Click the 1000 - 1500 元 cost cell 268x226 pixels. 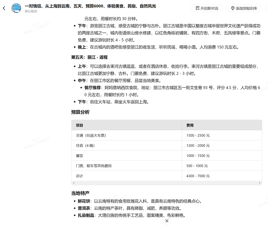pyautogui.click(x=222, y=156)
